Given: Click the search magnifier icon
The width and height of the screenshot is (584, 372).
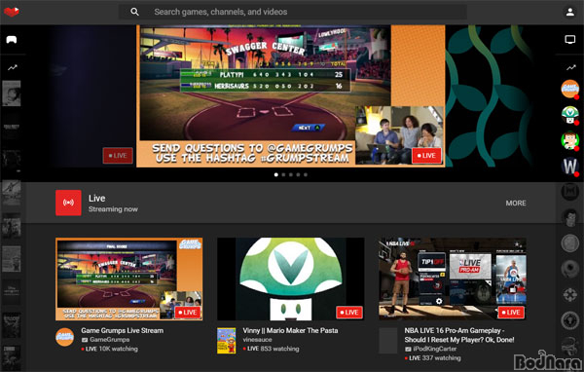Looking at the screenshot, I should (135, 12).
